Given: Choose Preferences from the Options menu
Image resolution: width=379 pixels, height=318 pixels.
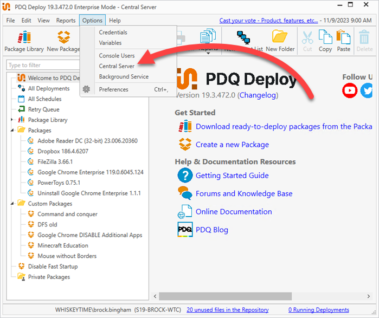Looking at the screenshot, I should [x=114, y=89].
